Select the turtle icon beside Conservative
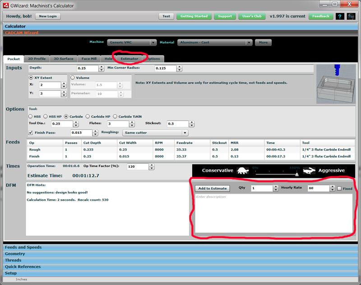Screen dimensions: 361x285 coord(242,171)
